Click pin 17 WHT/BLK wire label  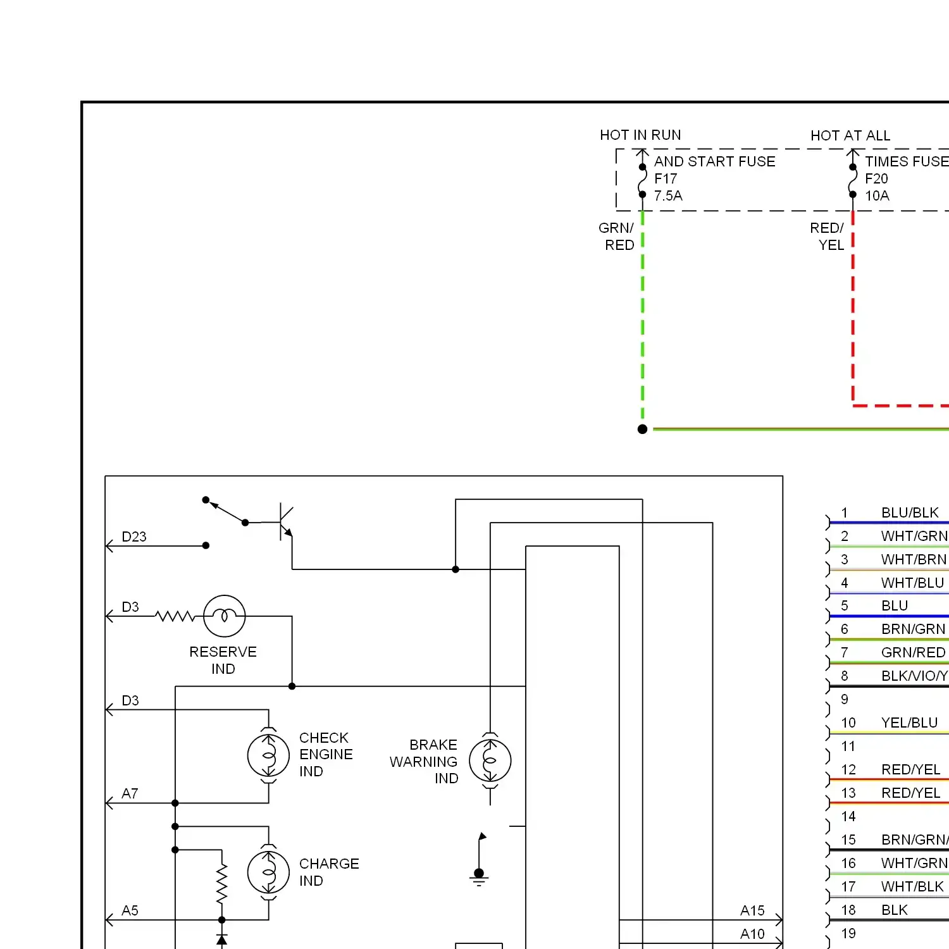912,886
